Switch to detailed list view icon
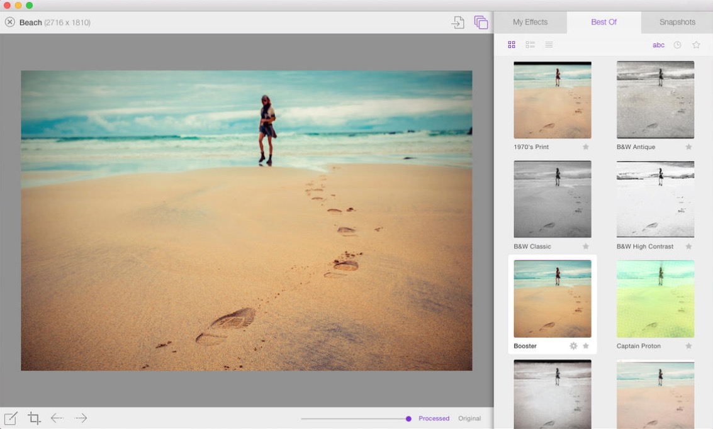The width and height of the screenshot is (713, 429). tap(531, 45)
